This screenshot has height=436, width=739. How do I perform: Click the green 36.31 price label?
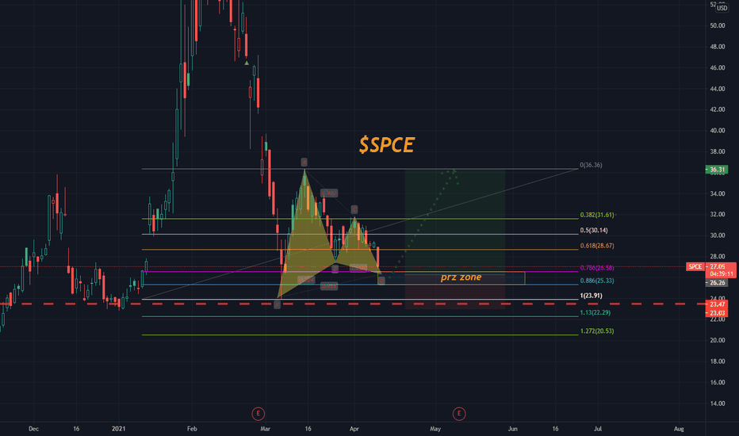717,169
